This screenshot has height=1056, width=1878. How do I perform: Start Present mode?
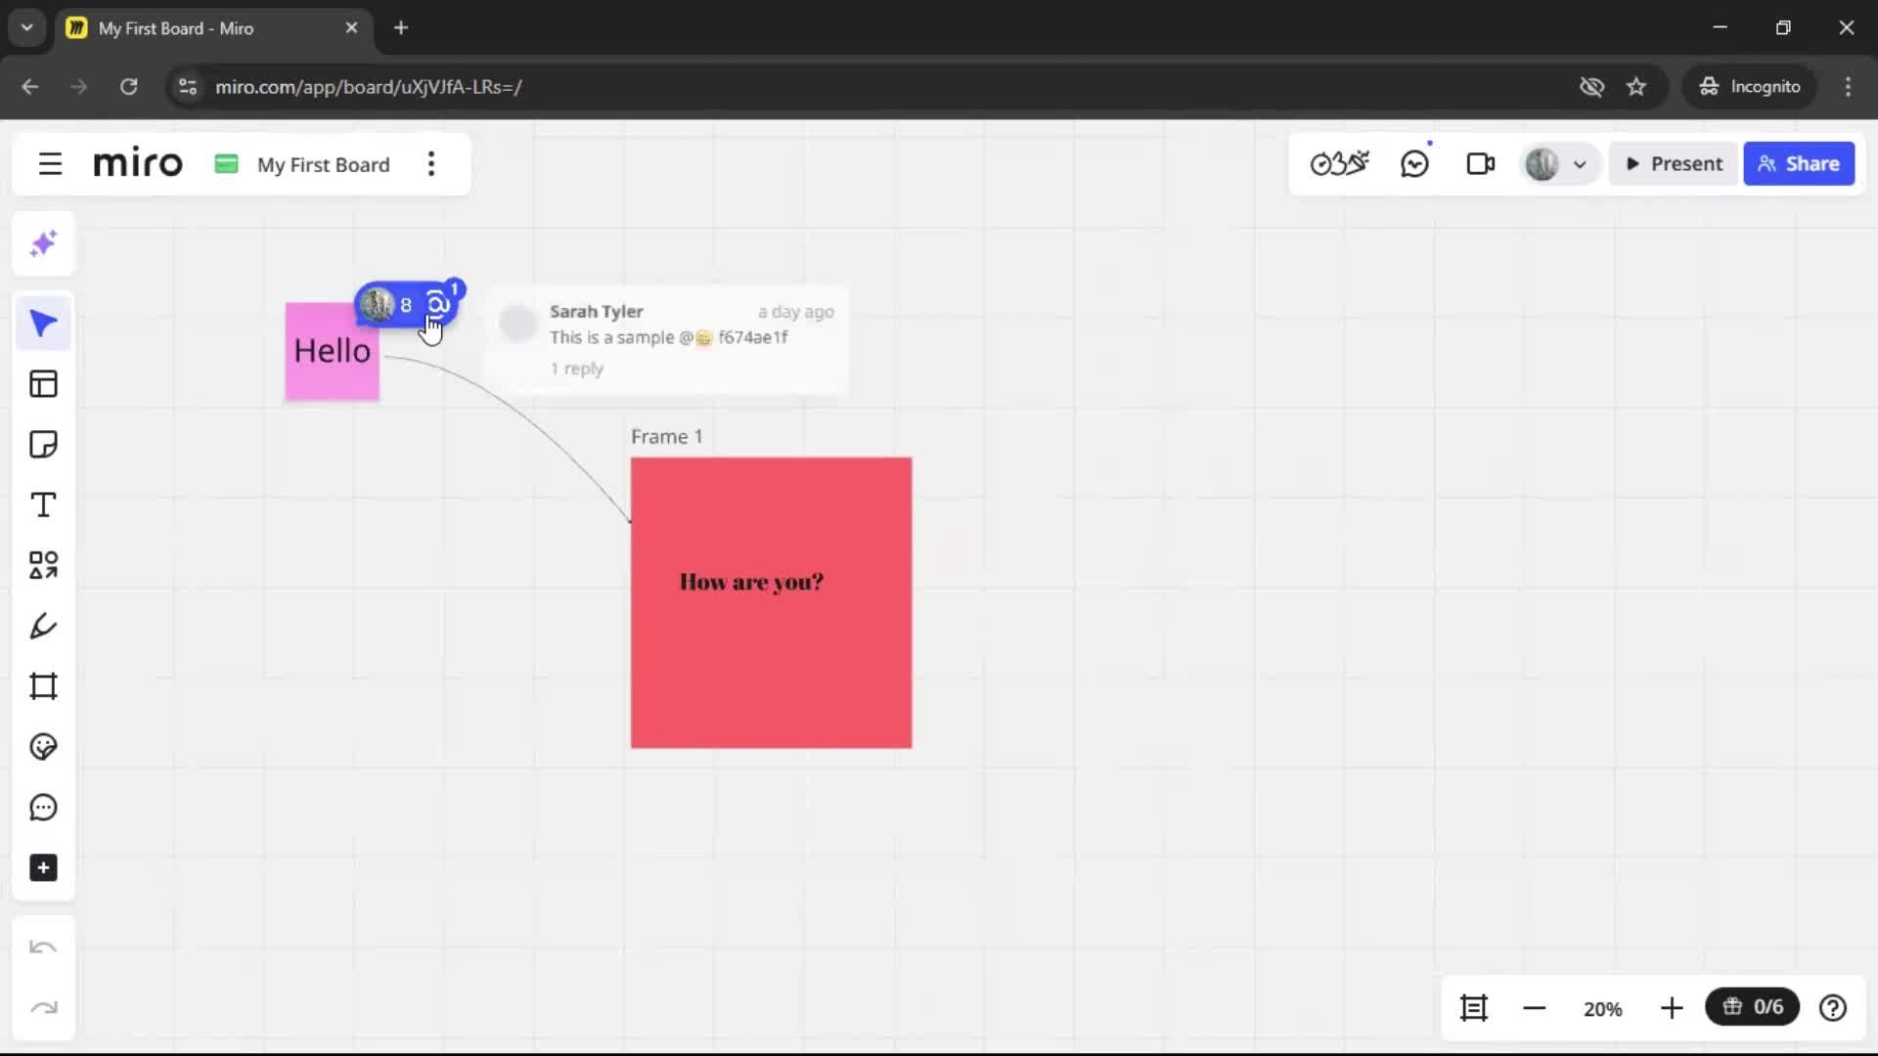[x=1674, y=164]
